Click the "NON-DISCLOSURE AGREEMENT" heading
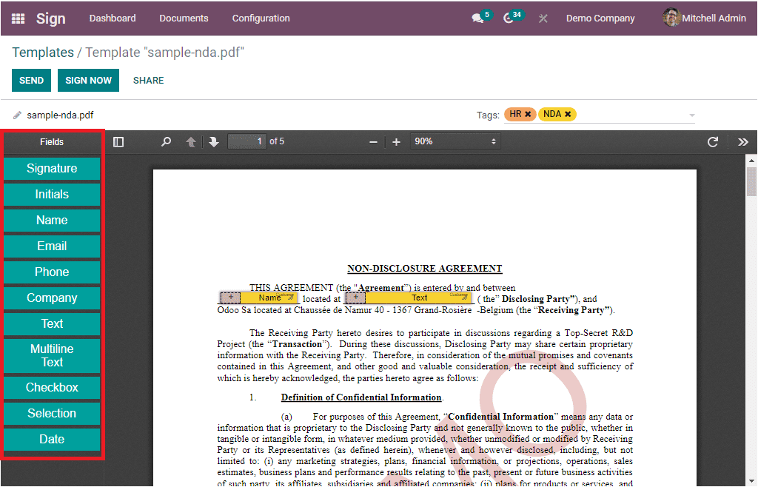 tap(424, 269)
